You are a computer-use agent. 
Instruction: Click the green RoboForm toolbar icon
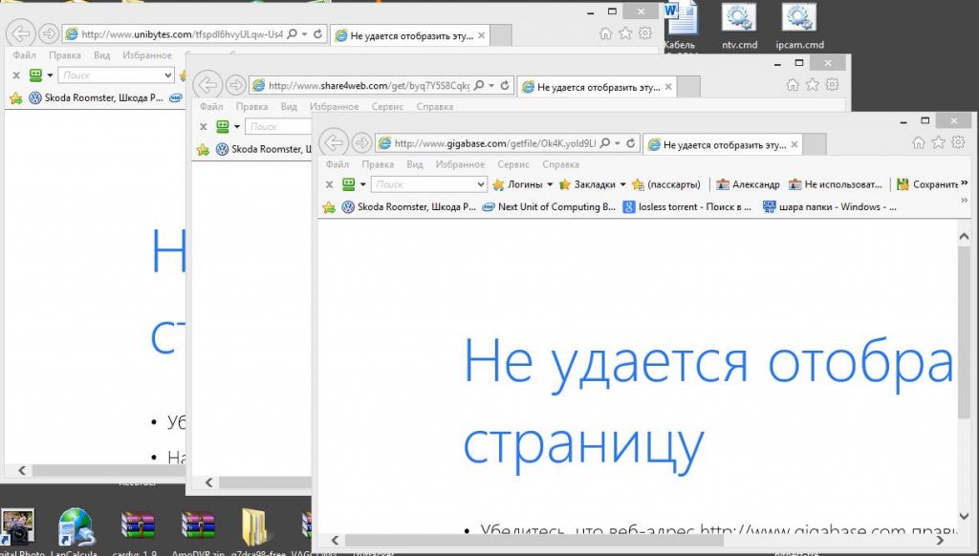pos(349,184)
